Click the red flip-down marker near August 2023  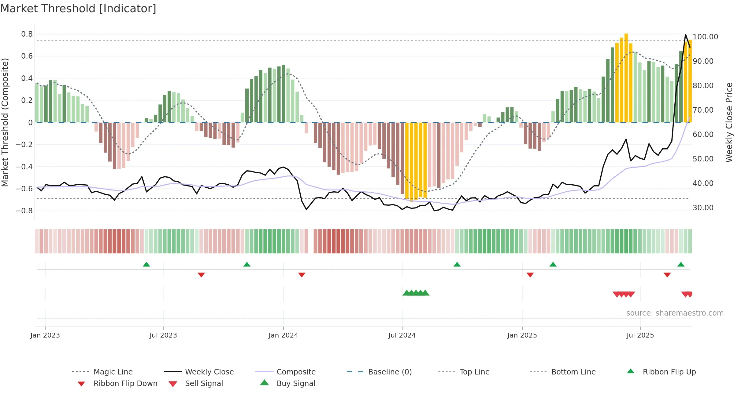point(201,275)
